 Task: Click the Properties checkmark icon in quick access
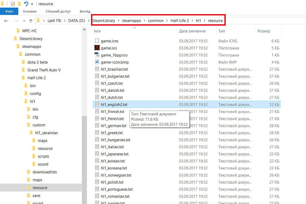pos(13,4)
